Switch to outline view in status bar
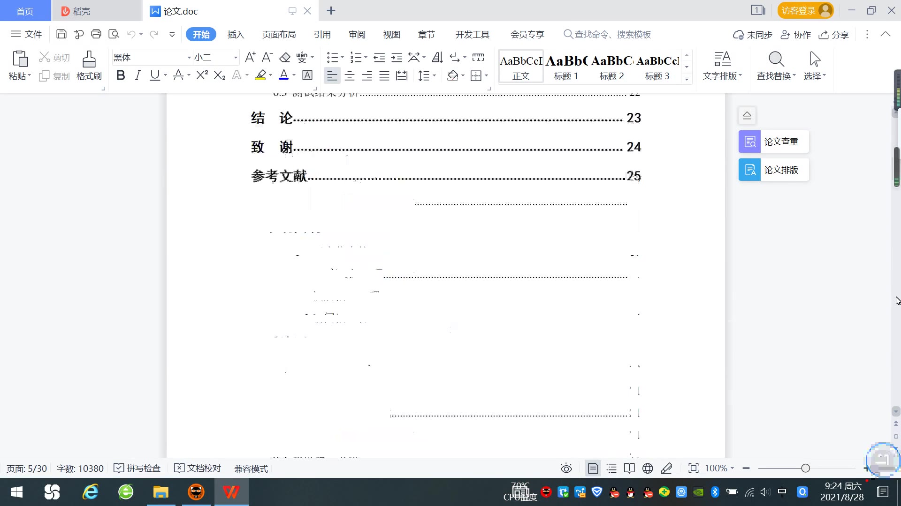The height and width of the screenshot is (506, 901). (x=611, y=468)
